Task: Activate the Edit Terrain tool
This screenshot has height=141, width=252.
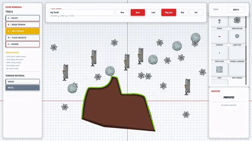Action: coord(23,31)
